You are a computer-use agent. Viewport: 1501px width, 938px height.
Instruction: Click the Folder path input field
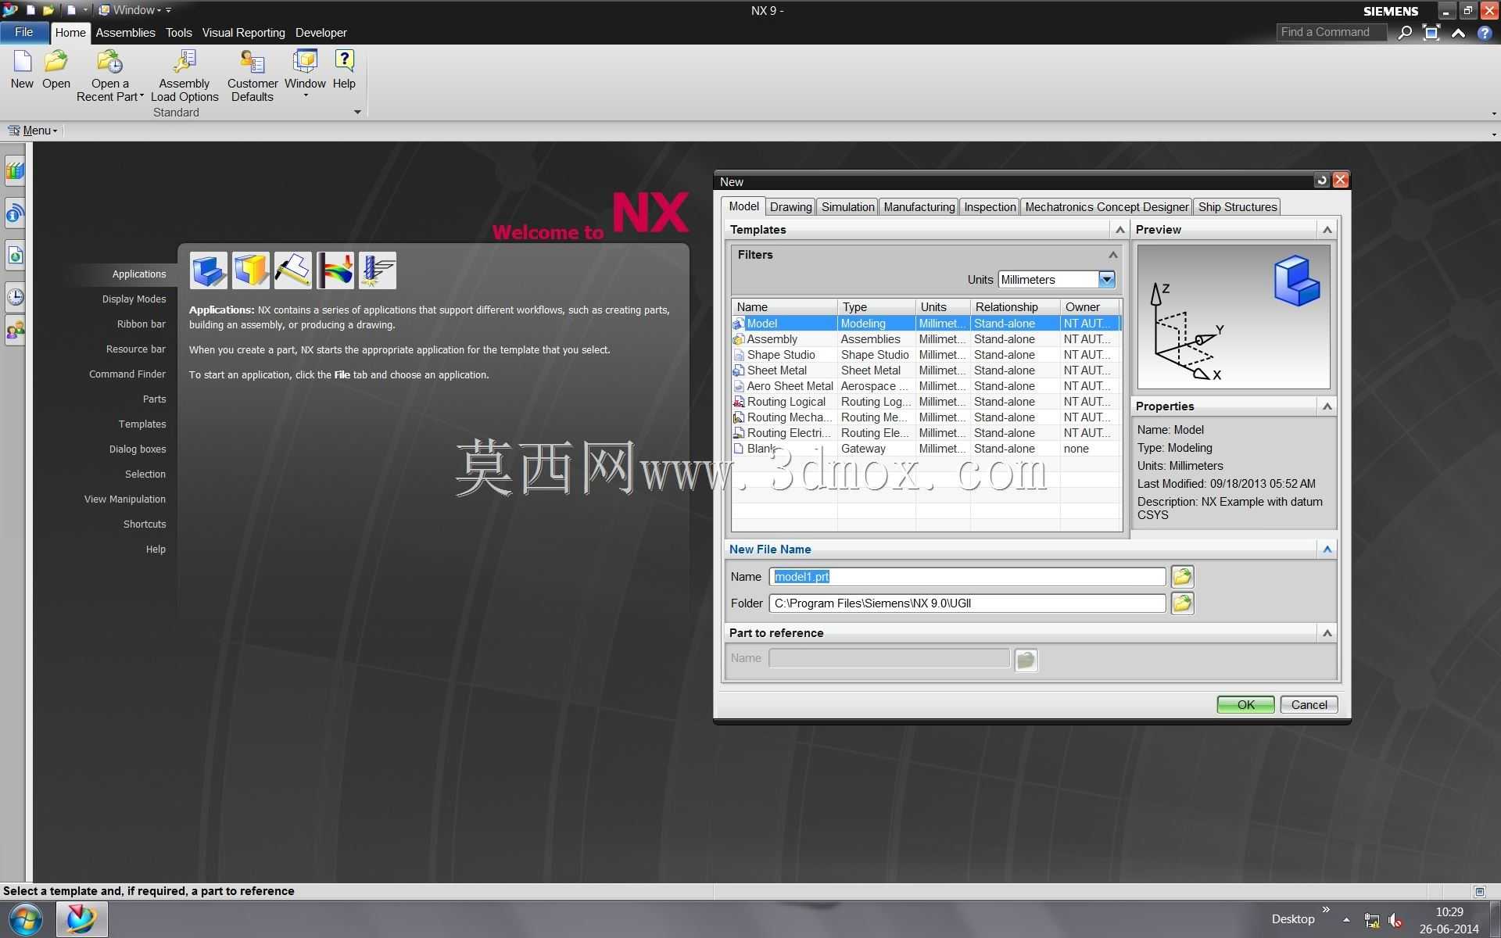pyautogui.click(x=967, y=603)
